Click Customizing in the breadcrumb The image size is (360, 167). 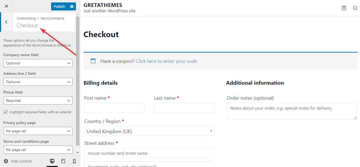pos(26,18)
